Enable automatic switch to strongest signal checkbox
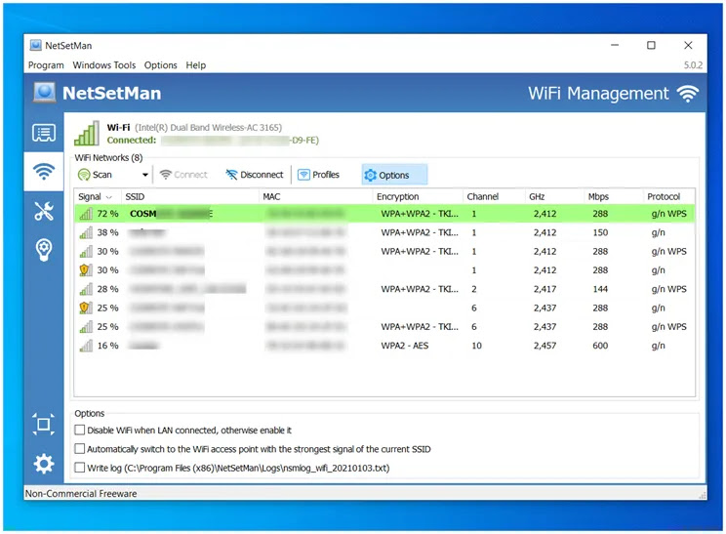726x534 pixels. click(x=80, y=449)
